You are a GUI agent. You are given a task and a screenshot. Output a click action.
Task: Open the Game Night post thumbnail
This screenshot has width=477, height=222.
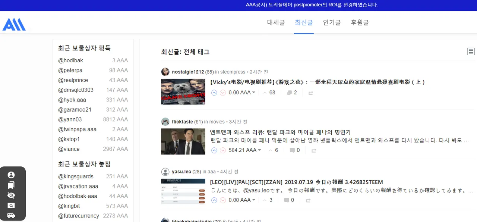pos(183,91)
